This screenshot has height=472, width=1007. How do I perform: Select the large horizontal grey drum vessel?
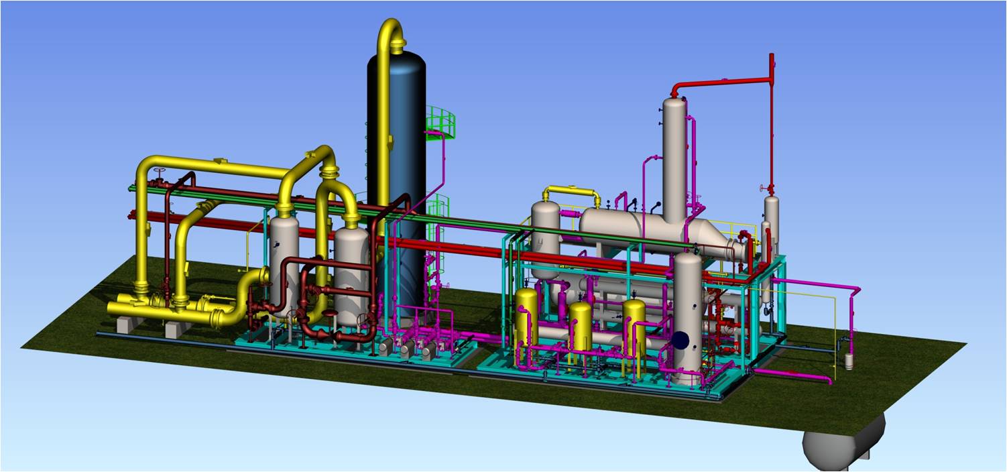click(630, 228)
